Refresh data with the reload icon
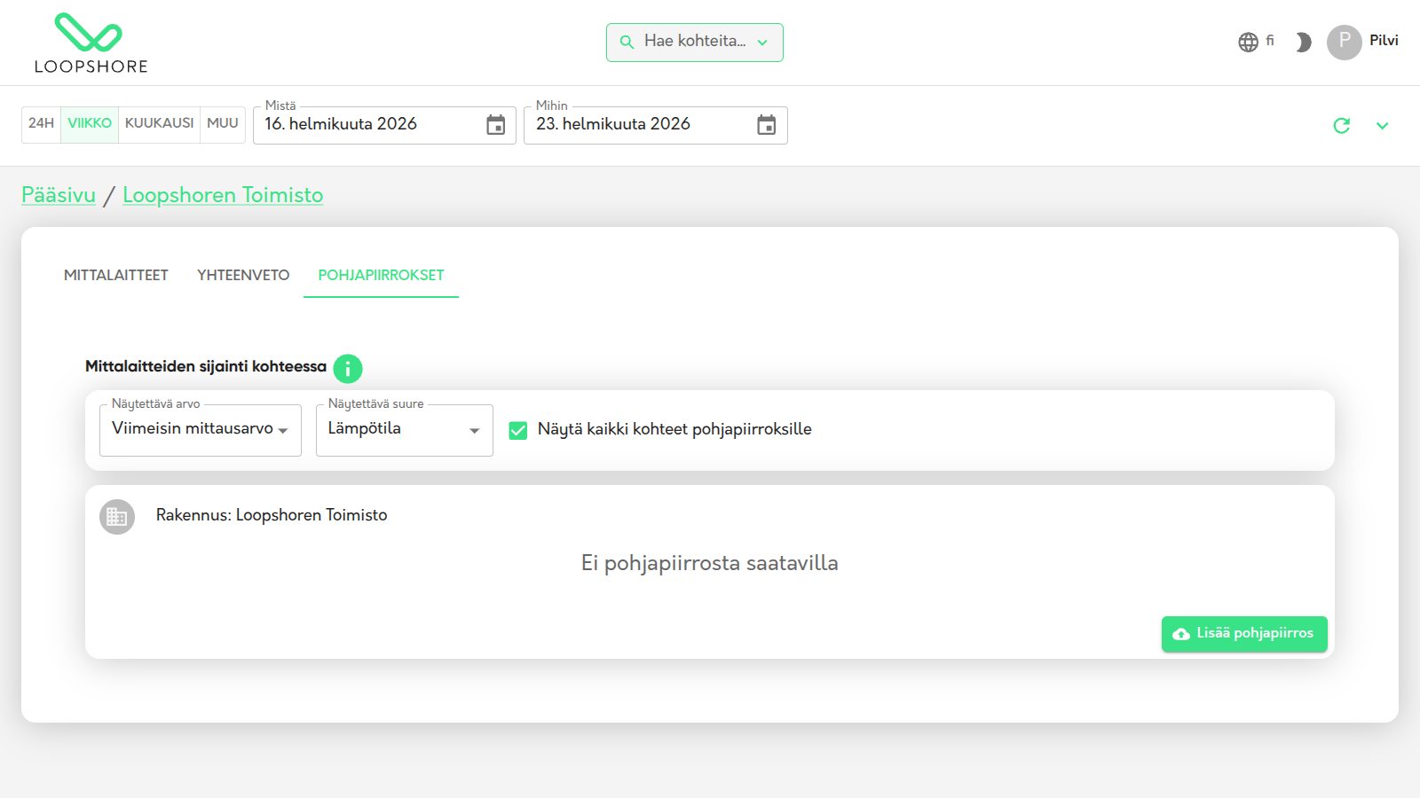The width and height of the screenshot is (1420, 798). point(1342,126)
